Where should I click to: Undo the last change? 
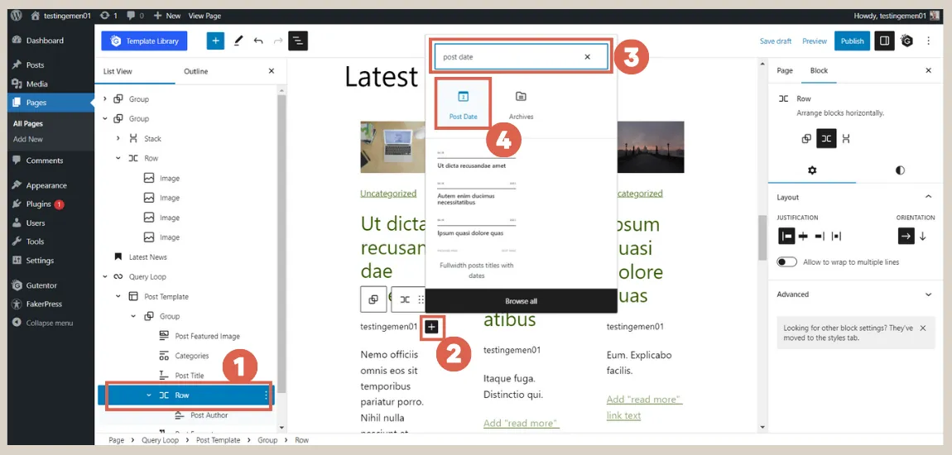click(258, 41)
